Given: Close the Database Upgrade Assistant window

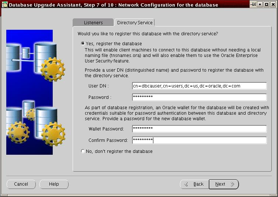Looking at the screenshot, I should (x=273, y=5).
